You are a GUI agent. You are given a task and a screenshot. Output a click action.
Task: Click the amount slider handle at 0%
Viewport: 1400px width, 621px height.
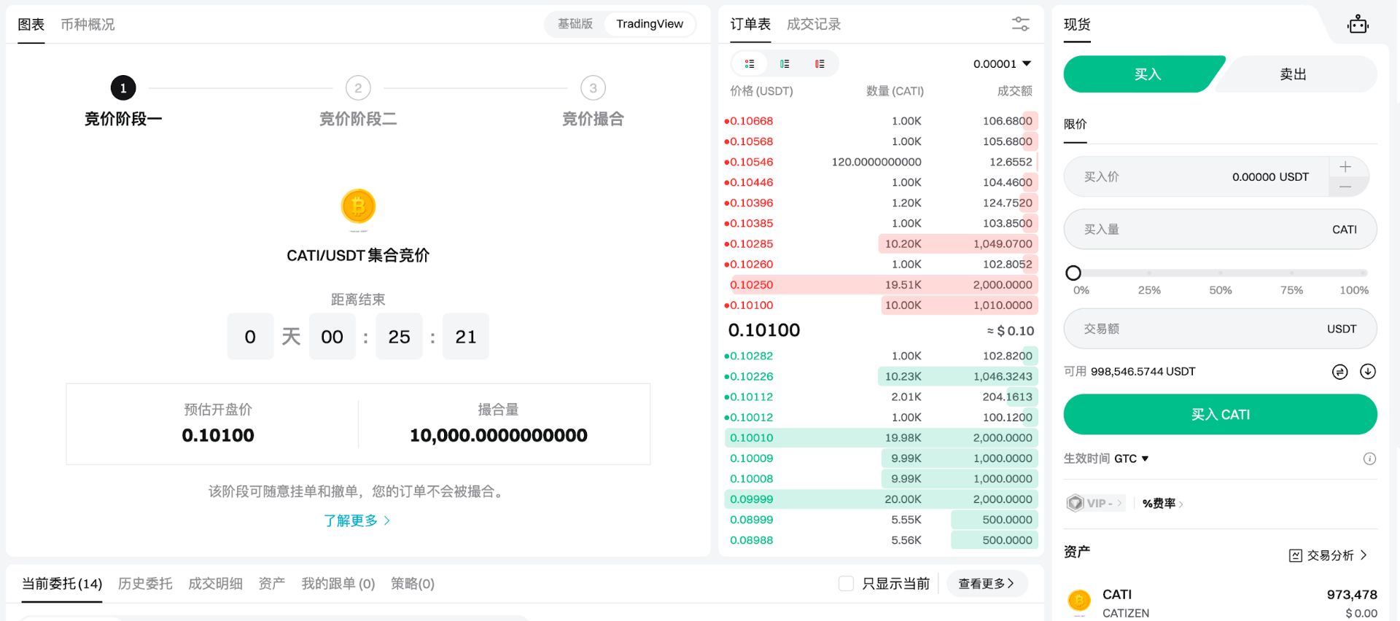pos(1073,273)
